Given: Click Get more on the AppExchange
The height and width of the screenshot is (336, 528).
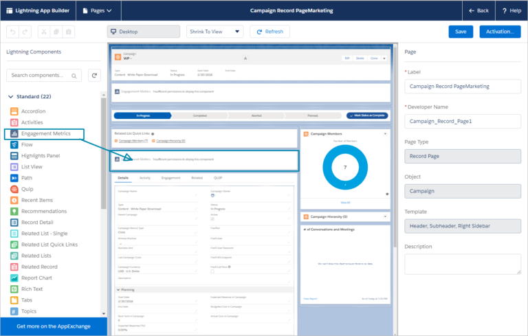Looking at the screenshot, I should click(54, 326).
